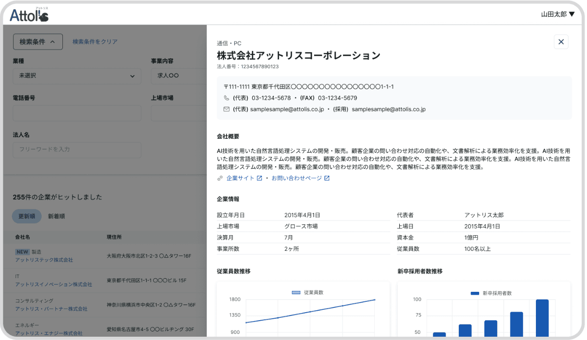Open the お問い合わせページ link

pyautogui.click(x=297, y=178)
